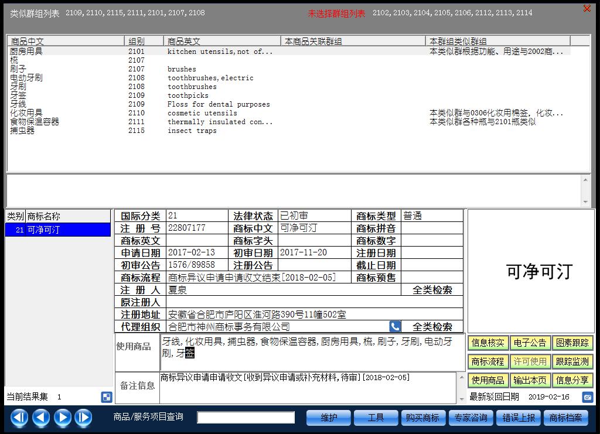Close the panel with the red X

click(x=587, y=9)
